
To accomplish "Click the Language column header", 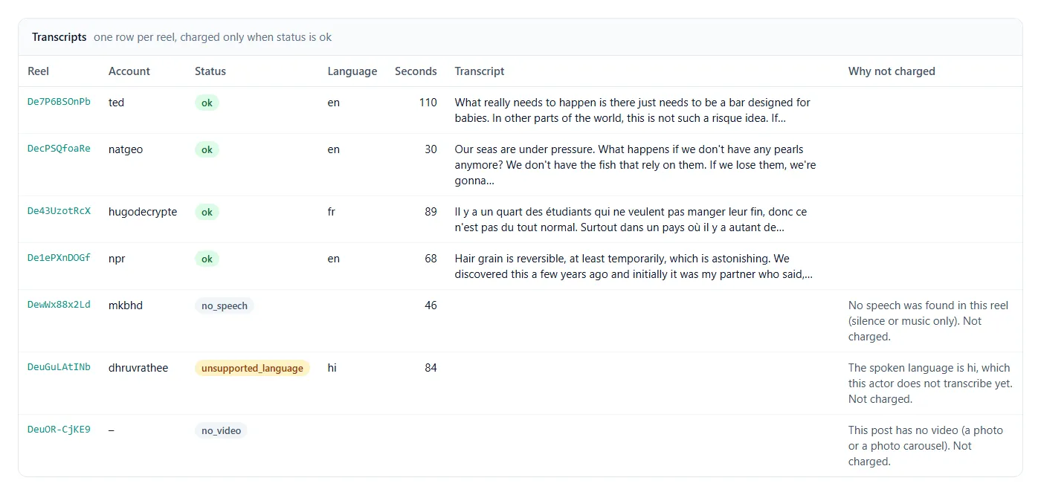I will tap(352, 71).
